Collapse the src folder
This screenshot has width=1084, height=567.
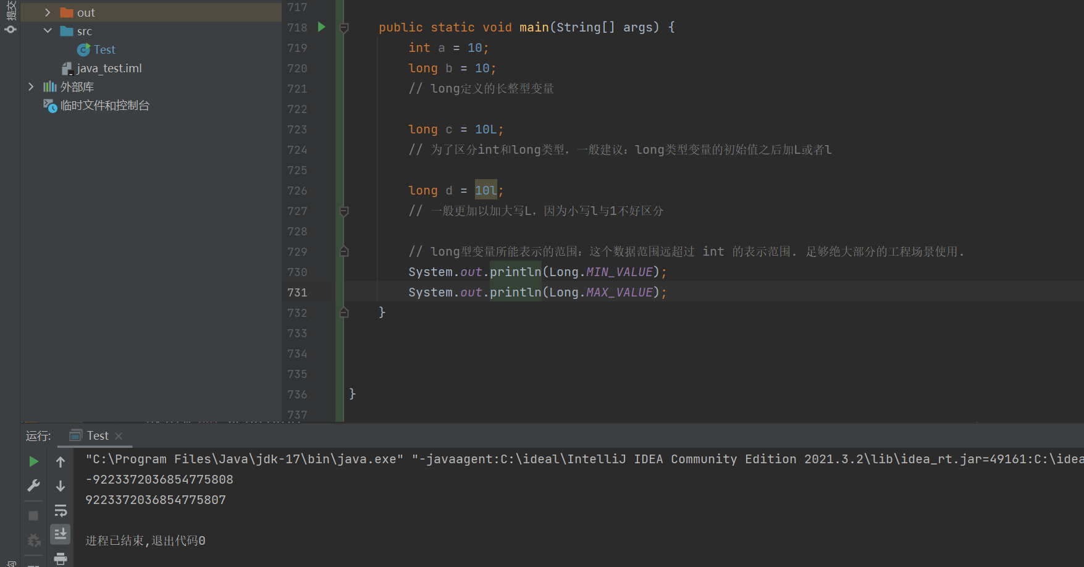click(48, 31)
